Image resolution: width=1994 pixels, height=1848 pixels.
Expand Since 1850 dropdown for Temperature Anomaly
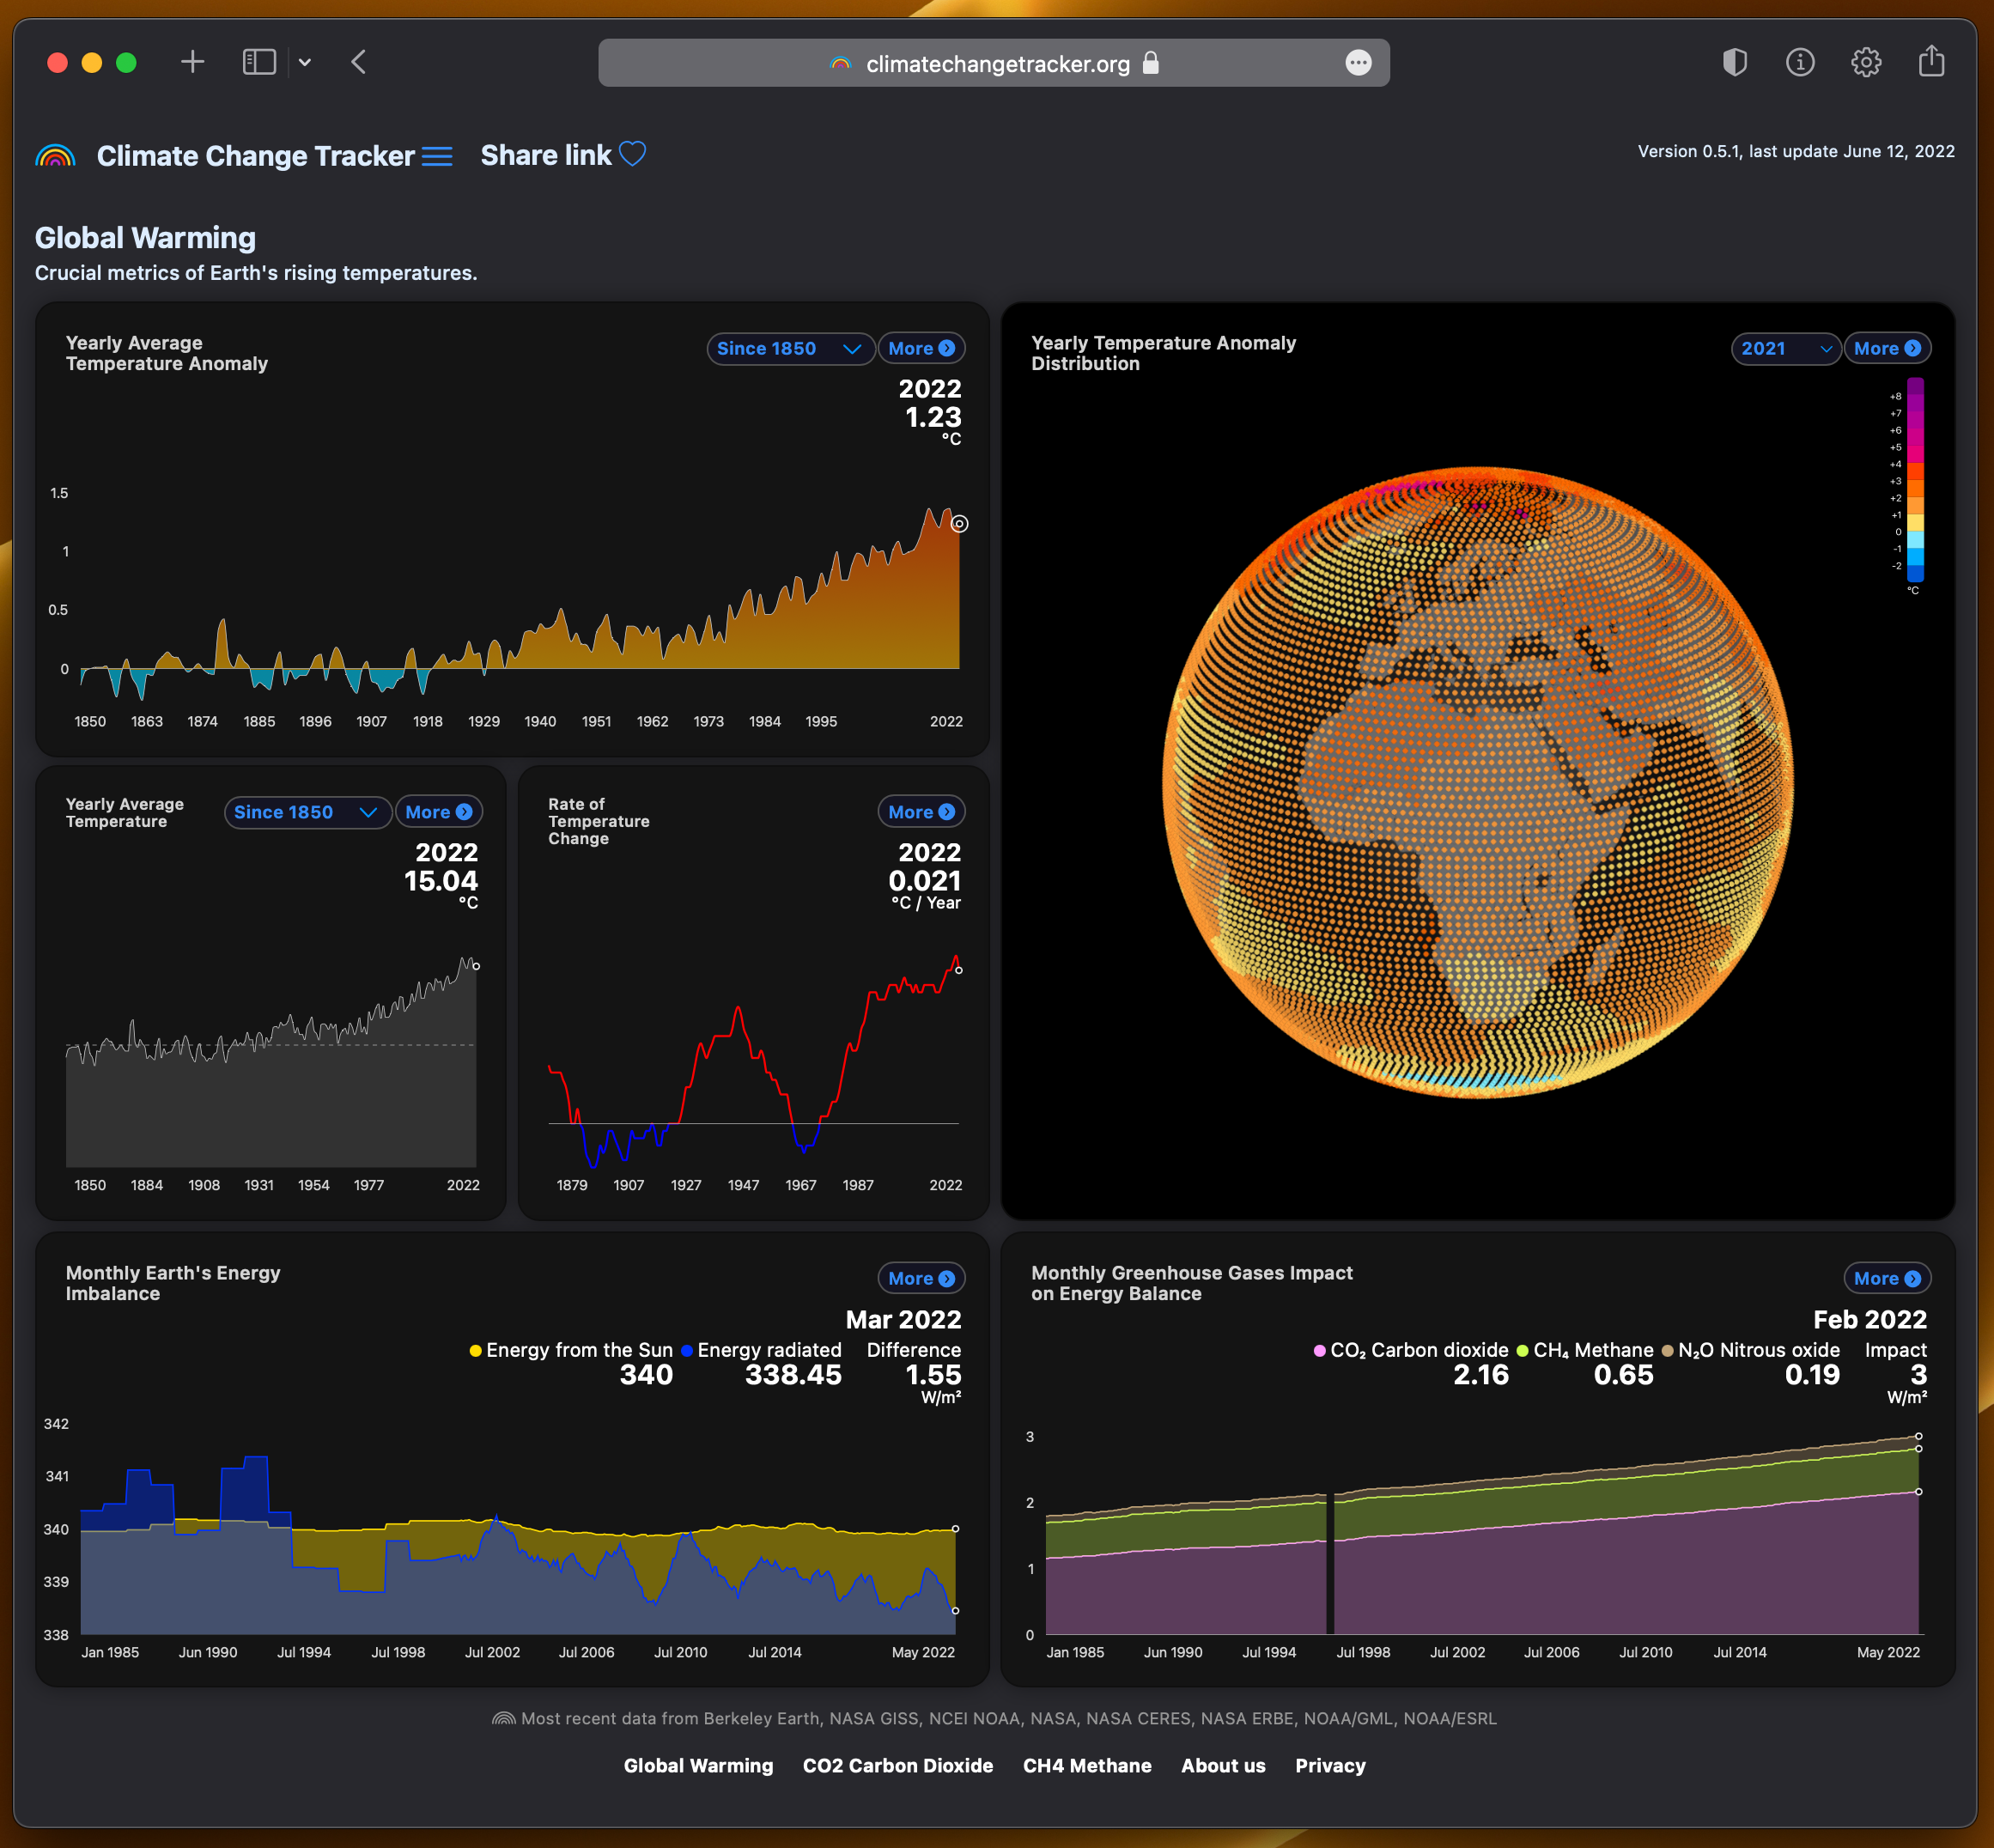pyautogui.click(x=789, y=348)
